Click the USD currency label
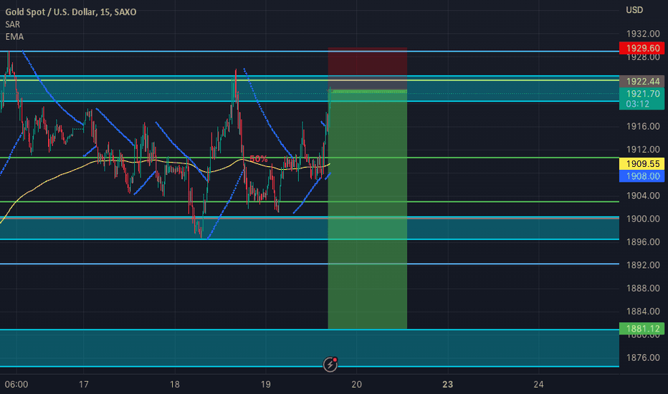This screenshot has width=668, height=394. pos(634,10)
